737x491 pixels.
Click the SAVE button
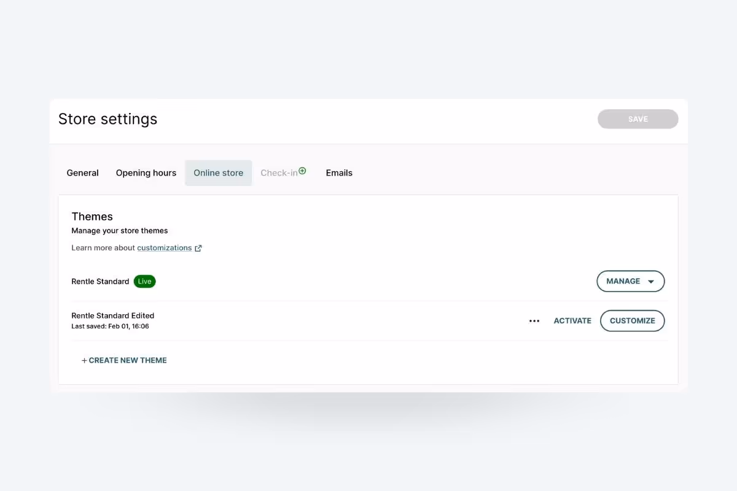(x=638, y=118)
